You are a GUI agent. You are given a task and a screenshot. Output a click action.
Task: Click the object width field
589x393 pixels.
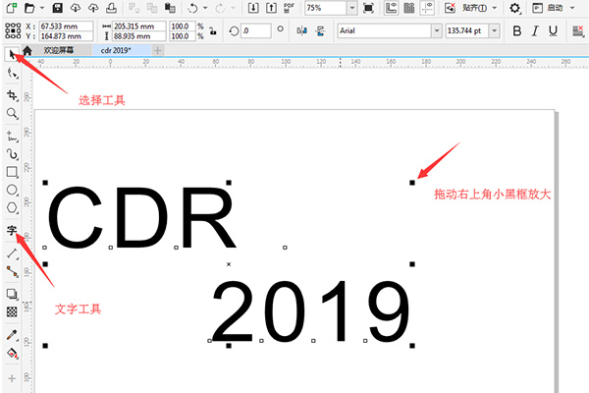pos(139,27)
